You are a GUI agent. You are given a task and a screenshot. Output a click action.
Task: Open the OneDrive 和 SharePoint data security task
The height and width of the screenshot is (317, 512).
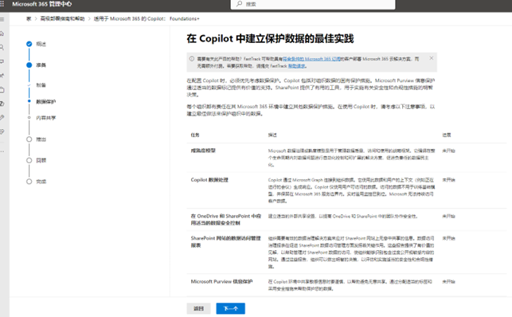click(226, 219)
